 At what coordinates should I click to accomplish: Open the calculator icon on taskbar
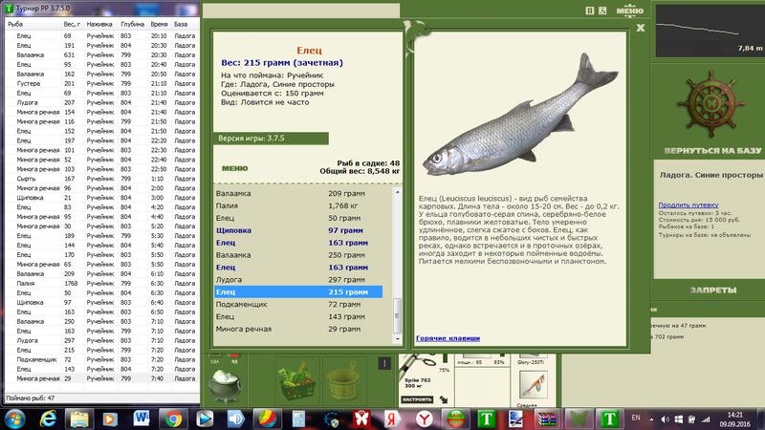(x=298, y=419)
